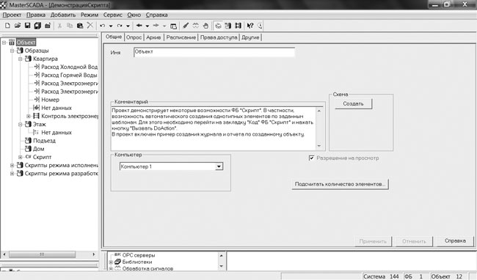Create a new project via toolbar icon
The width and height of the screenshot is (477, 280).
point(7,26)
